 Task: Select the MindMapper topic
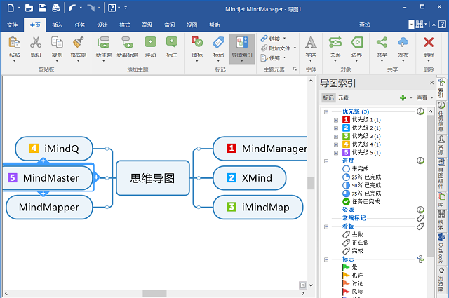click(49, 208)
